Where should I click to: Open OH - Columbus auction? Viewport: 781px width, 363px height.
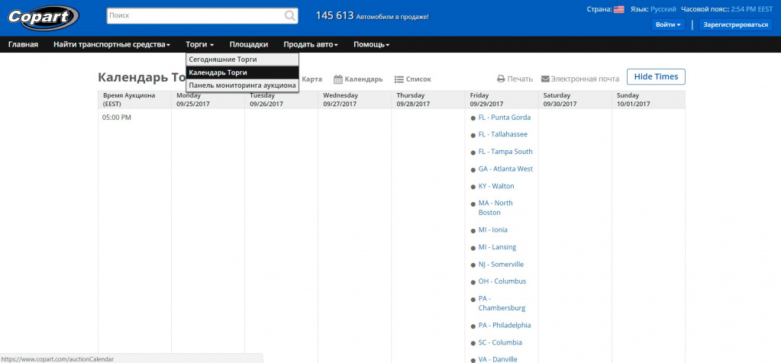coord(502,281)
